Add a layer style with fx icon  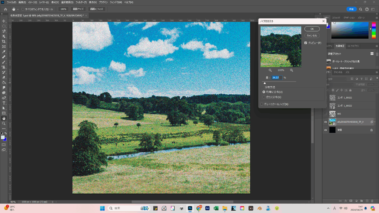pyautogui.click(x=346, y=201)
